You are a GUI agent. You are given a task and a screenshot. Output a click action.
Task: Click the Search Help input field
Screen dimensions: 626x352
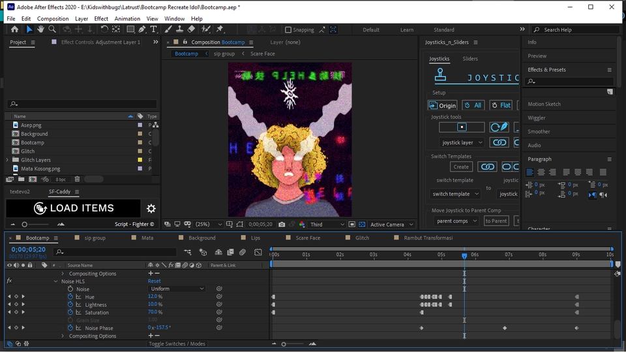coord(576,29)
